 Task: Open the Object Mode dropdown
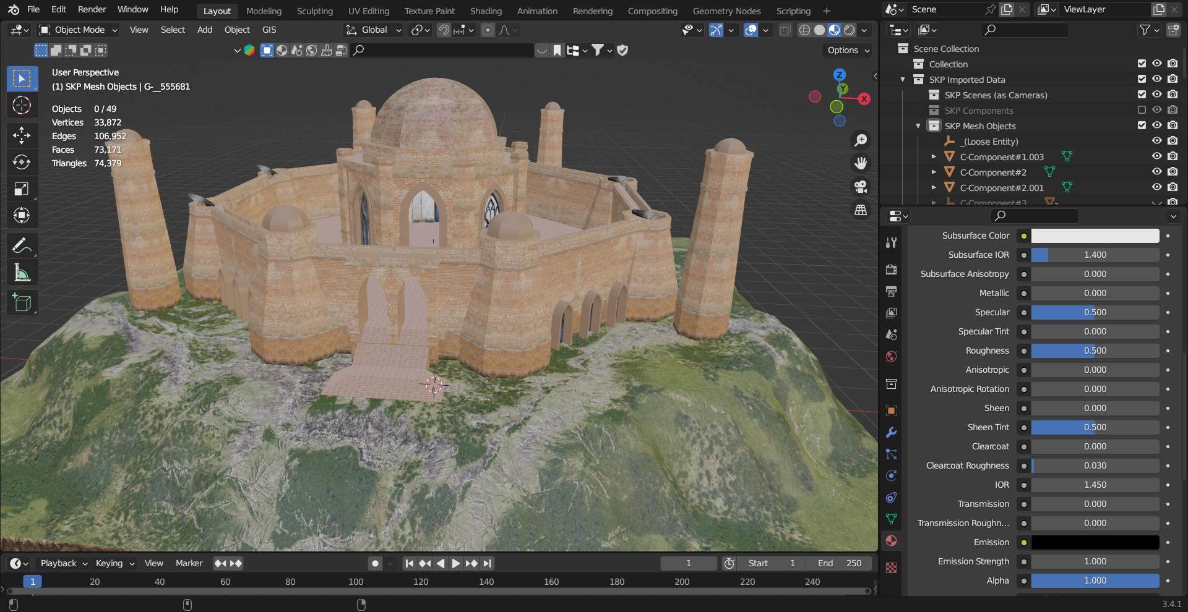(x=78, y=30)
